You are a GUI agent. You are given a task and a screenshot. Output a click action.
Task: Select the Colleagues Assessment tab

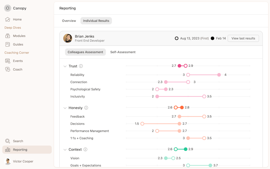85,52
